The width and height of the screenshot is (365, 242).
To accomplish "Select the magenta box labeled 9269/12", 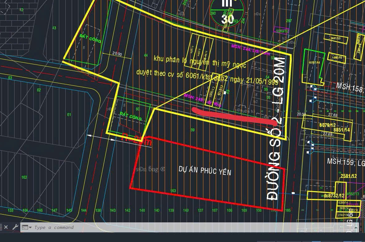I will coord(281,31).
